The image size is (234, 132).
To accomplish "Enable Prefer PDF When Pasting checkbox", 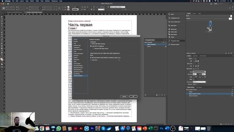I will click(91, 44).
